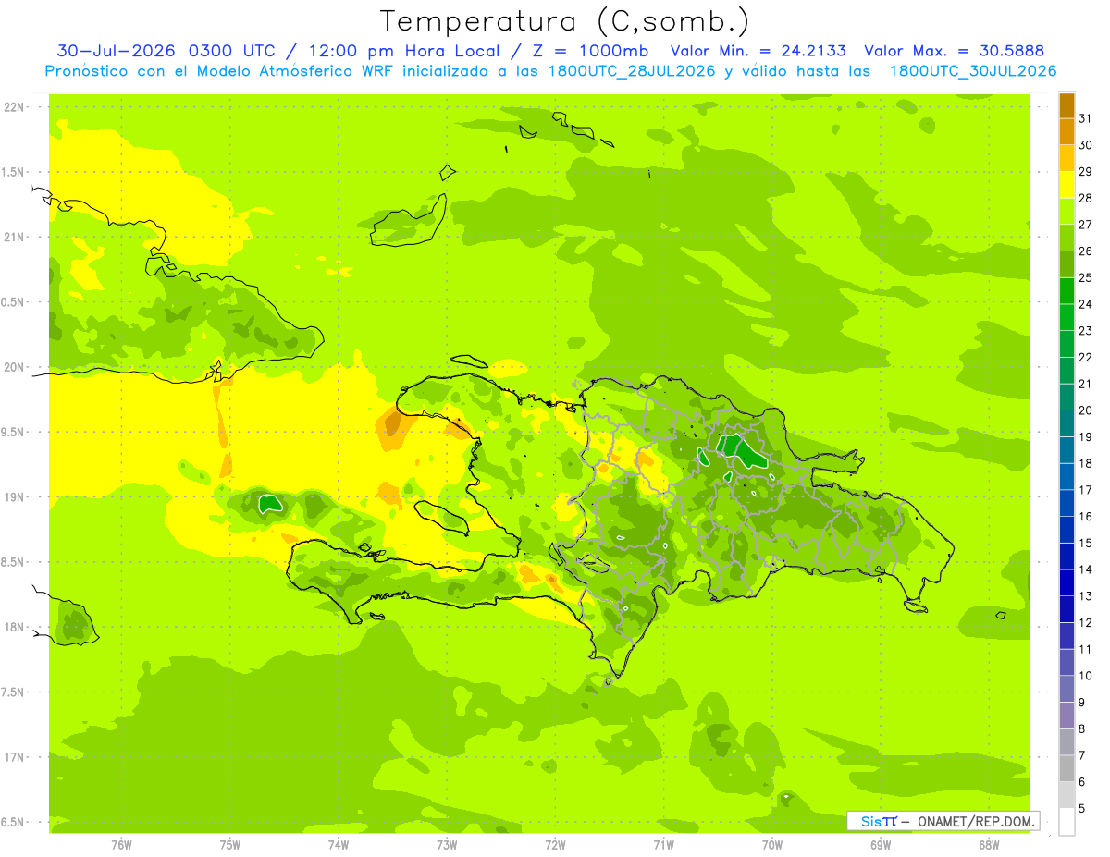The width and height of the screenshot is (1110, 857).
Task: Click the orange swatch between 30 and 31
Action: 1067,131
